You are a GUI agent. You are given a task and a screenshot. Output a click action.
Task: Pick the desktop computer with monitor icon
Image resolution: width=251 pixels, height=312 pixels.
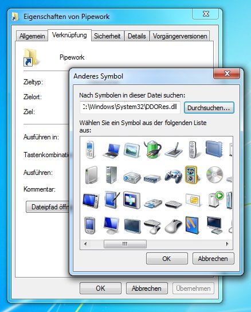[x=214, y=225]
